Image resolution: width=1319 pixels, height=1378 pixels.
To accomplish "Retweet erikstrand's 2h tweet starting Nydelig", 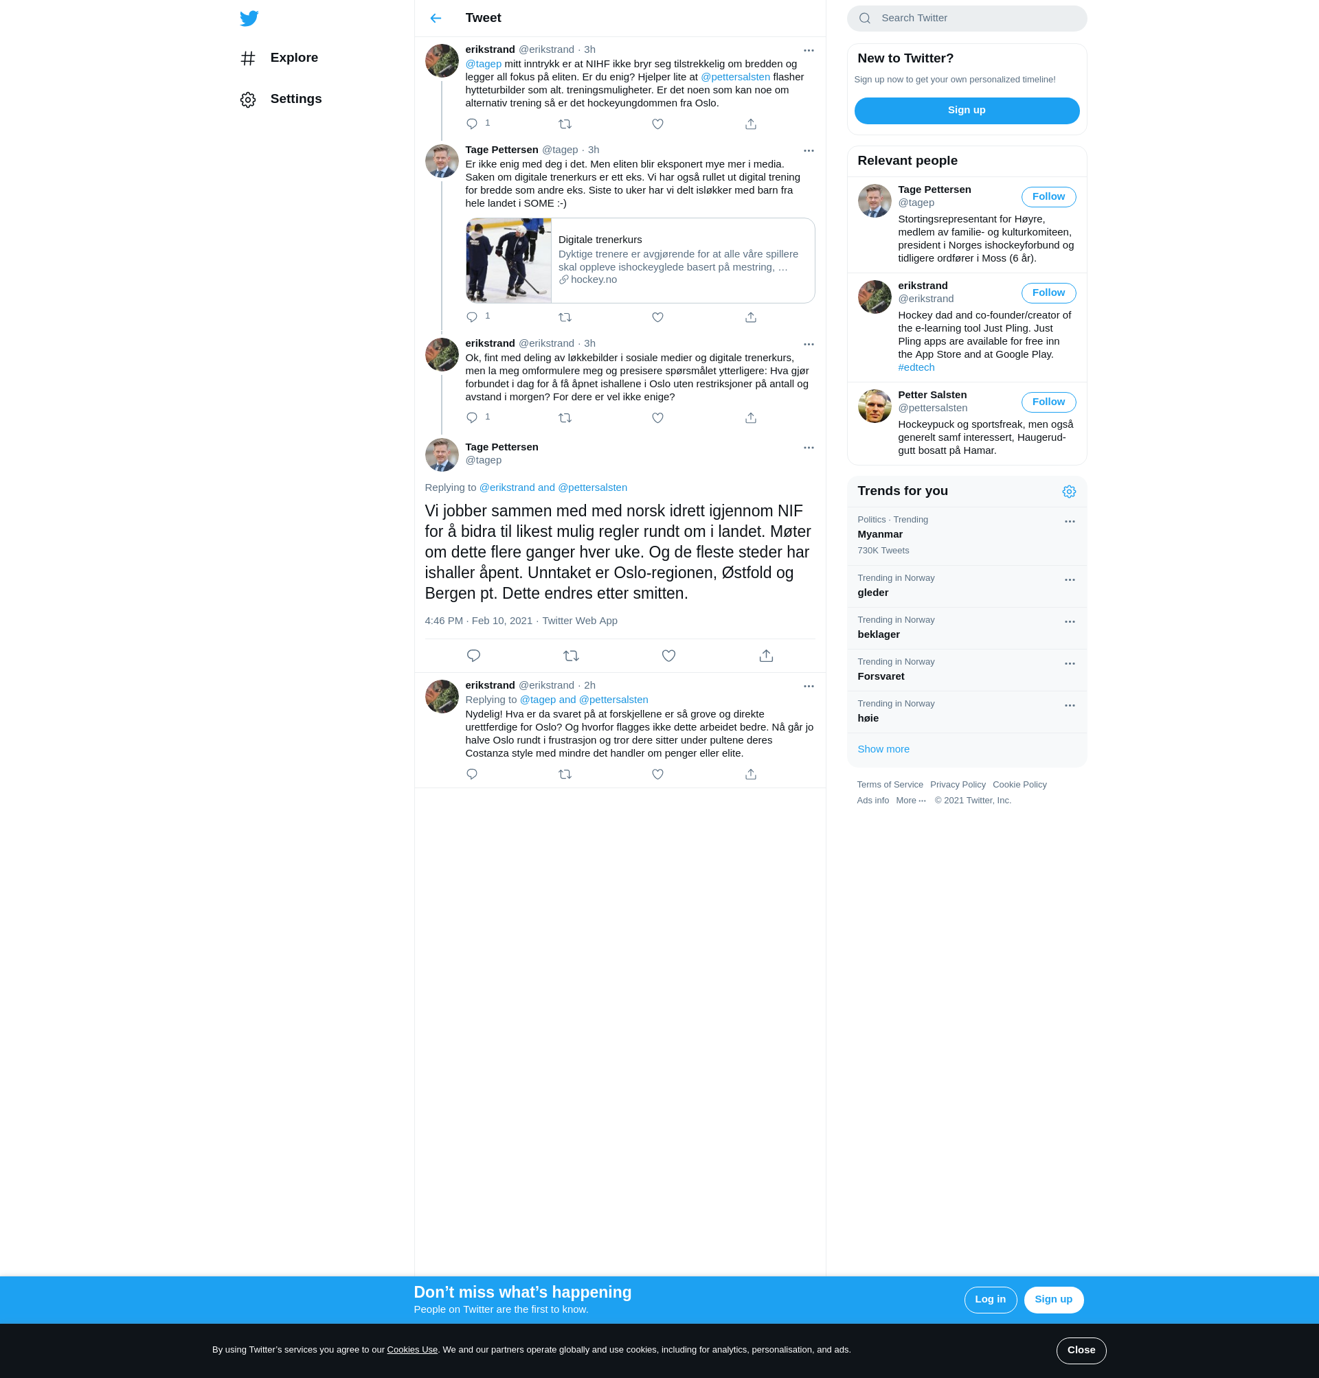I will (565, 774).
